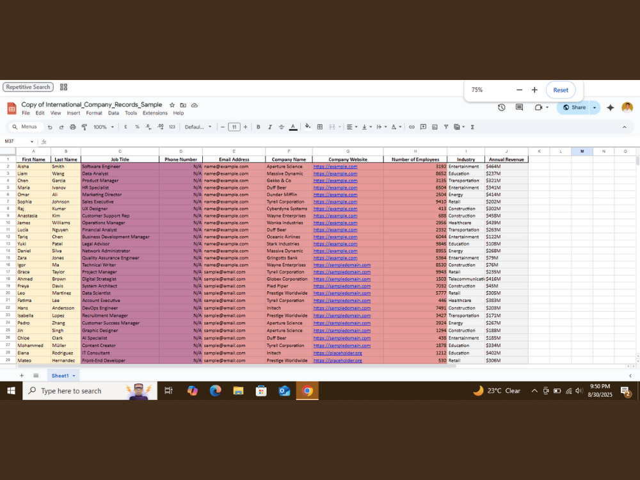Click the Share button

(574, 108)
